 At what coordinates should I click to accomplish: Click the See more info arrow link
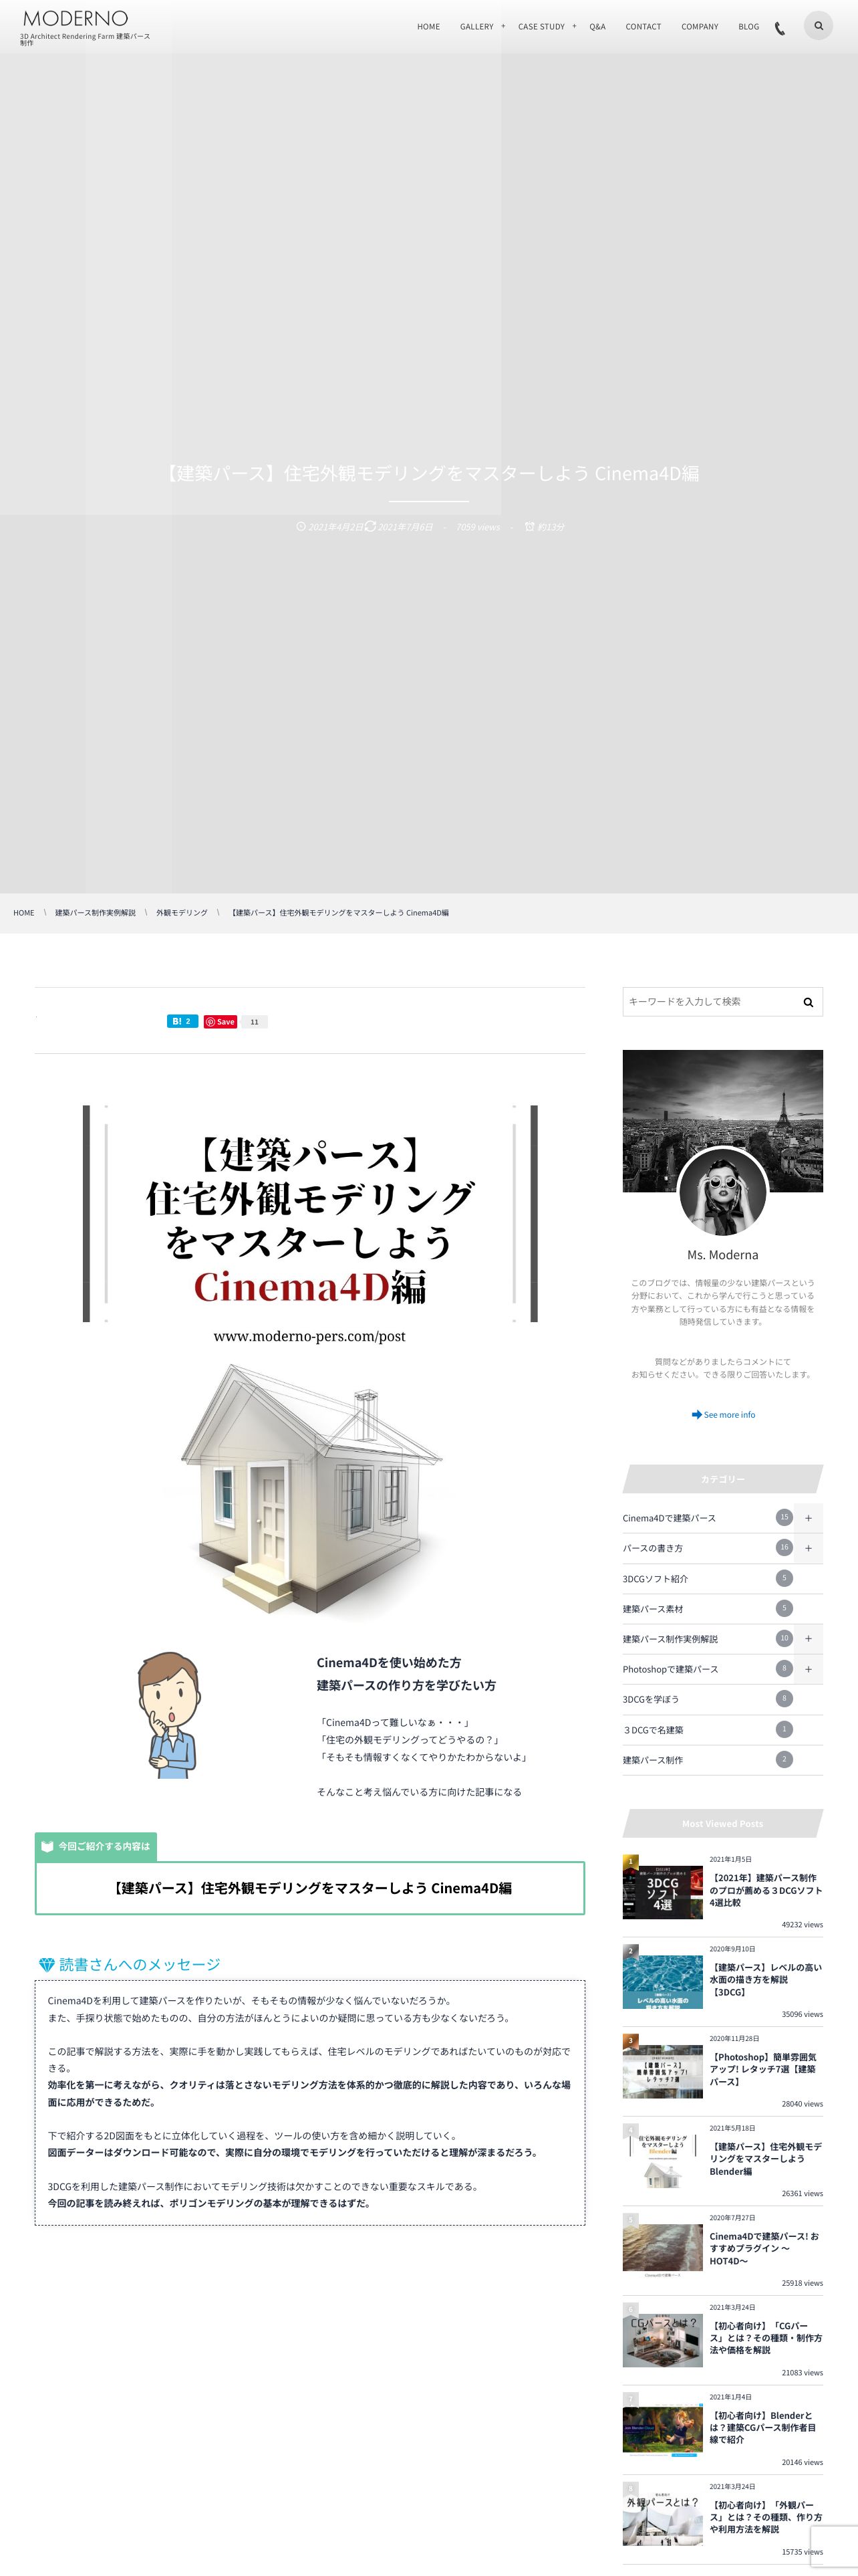click(x=722, y=1414)
